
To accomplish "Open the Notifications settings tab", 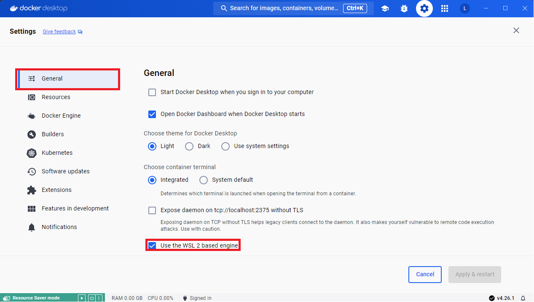I will pyautogui.click(x=68, y=227).
